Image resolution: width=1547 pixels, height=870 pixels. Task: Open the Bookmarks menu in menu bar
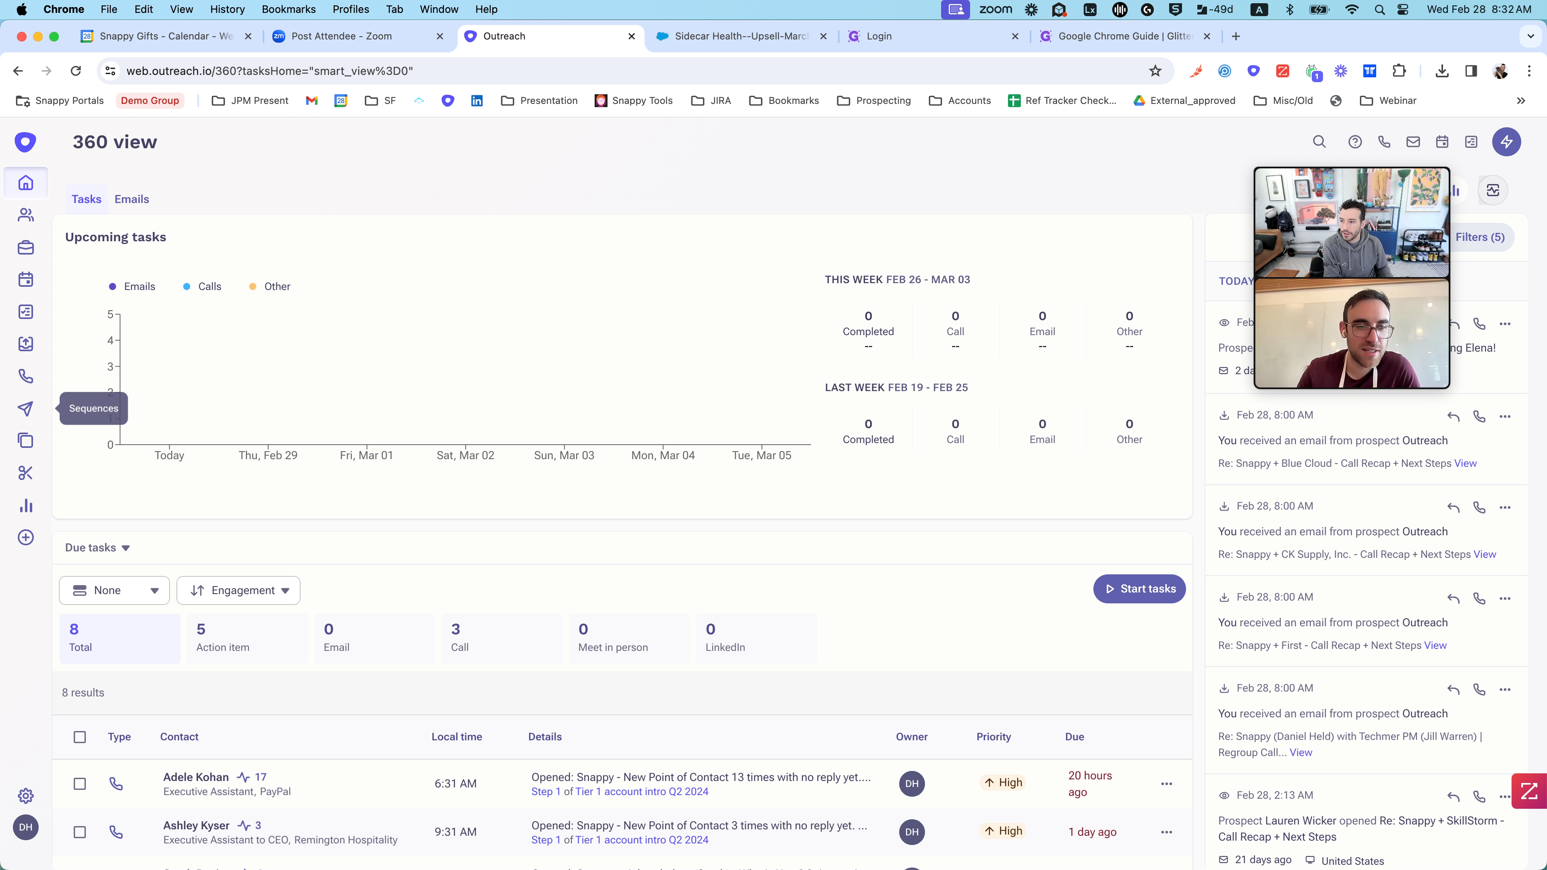[x=288, y=9]
